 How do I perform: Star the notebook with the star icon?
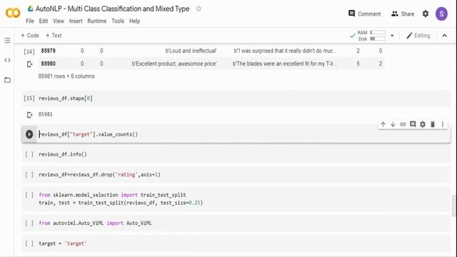pos(199,9)
